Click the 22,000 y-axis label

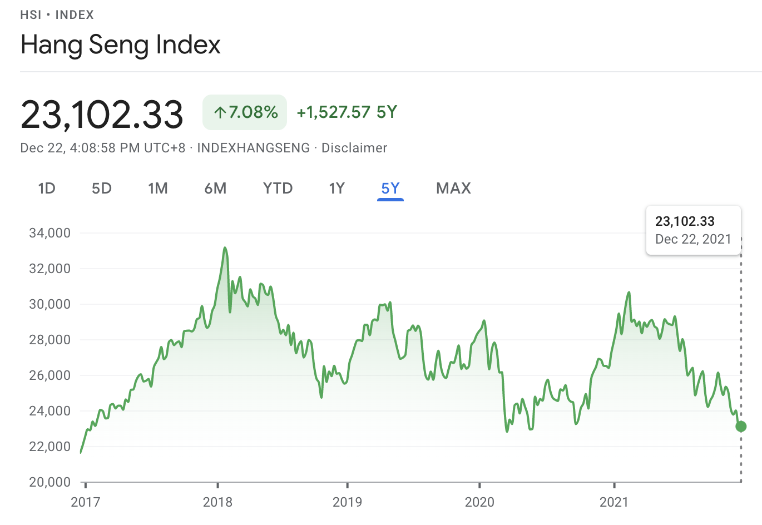coord(50,447)
